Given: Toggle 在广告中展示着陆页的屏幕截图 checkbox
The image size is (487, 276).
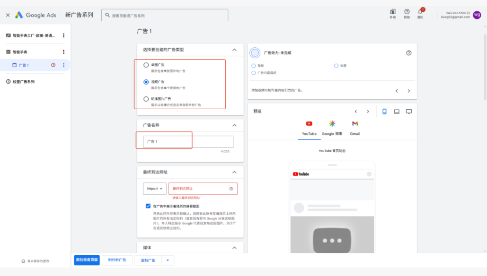Looking at the screenshot, I should (x=148, y=206).
